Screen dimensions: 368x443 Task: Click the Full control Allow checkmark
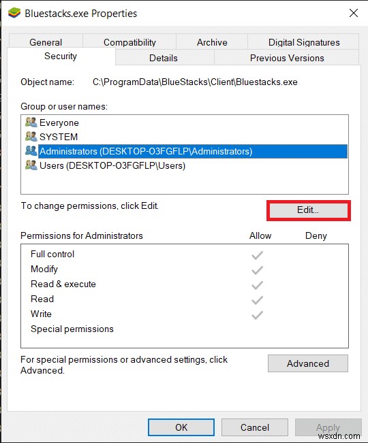tap(257, 255)
